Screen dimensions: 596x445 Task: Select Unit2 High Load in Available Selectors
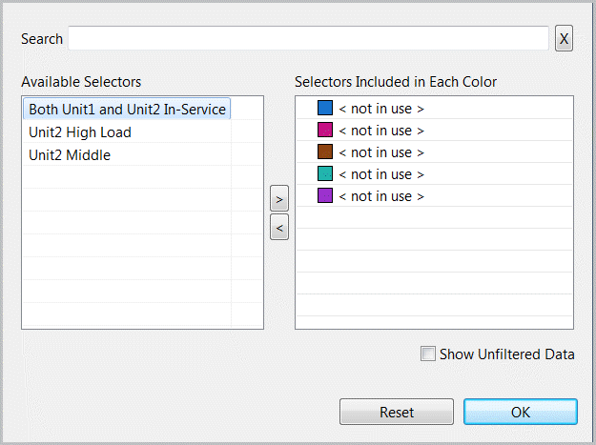coord(80,132)
